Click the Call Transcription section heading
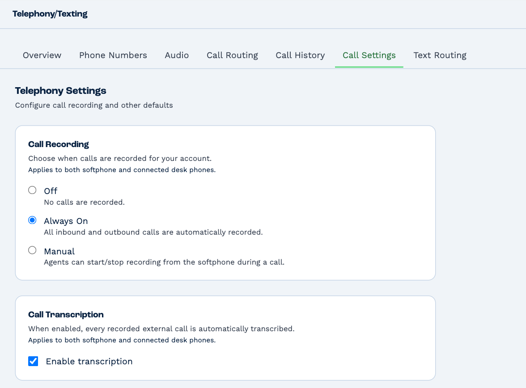The width and height of the screenshot is (526, 388). coord(66,315)
